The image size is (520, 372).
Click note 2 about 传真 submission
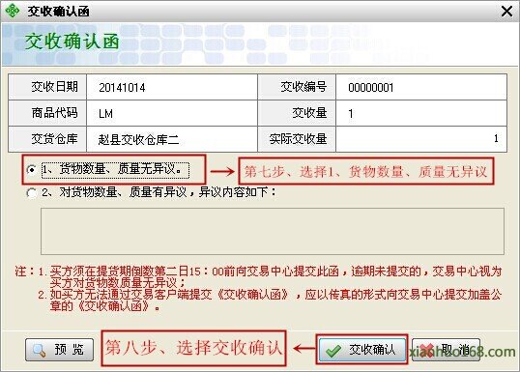(270, 300)
